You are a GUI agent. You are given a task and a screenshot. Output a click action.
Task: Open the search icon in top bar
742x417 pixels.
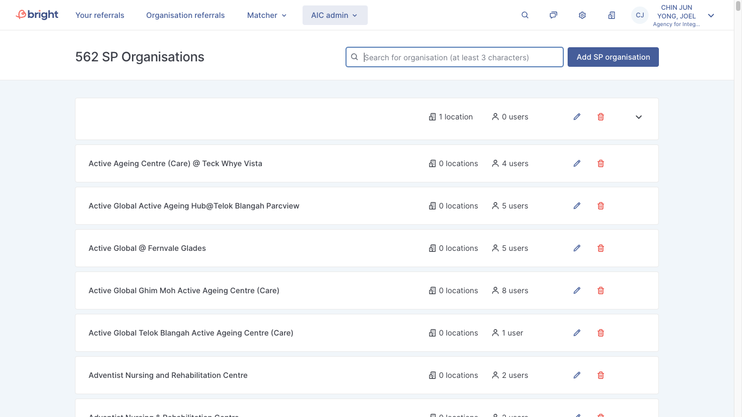(x=525, y=15)
